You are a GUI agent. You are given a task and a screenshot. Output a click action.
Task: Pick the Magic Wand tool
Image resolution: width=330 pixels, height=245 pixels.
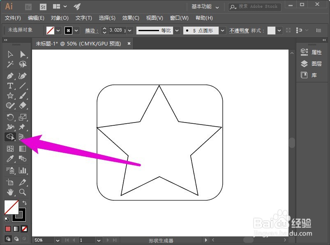pos(10,64)
